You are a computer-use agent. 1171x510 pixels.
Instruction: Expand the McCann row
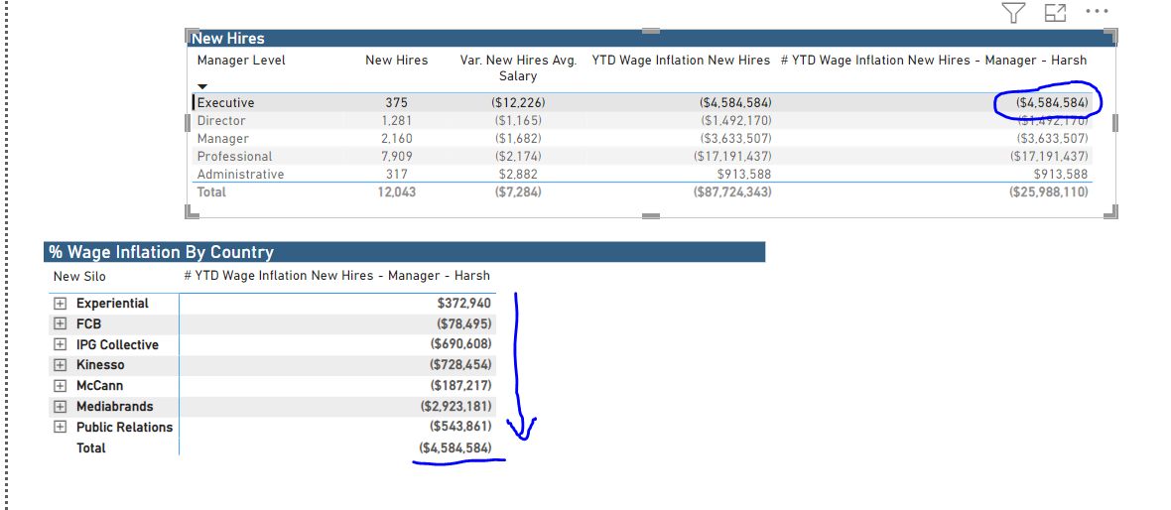coord(61,386)
